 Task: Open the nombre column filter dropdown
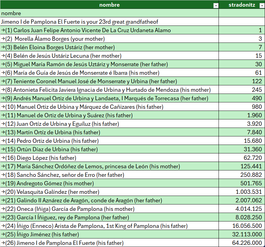click(x=216, y=6)
